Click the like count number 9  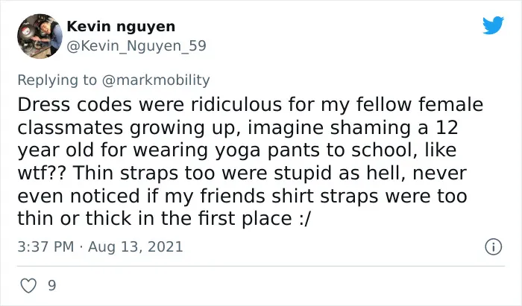pos(52,285)
